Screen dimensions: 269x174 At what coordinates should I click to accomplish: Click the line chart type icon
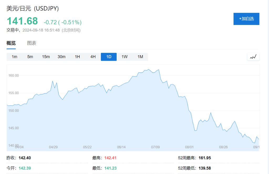(253, 57)
